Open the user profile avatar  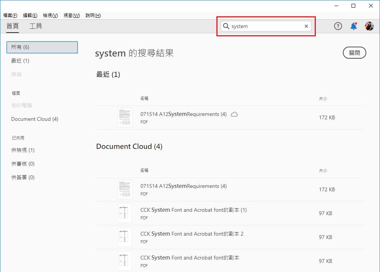coord(369,26)
